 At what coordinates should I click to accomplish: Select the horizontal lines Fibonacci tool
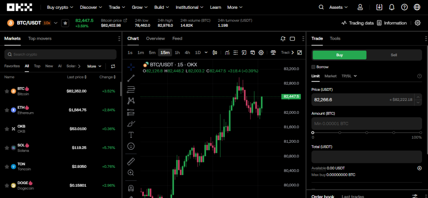(131, 90)
